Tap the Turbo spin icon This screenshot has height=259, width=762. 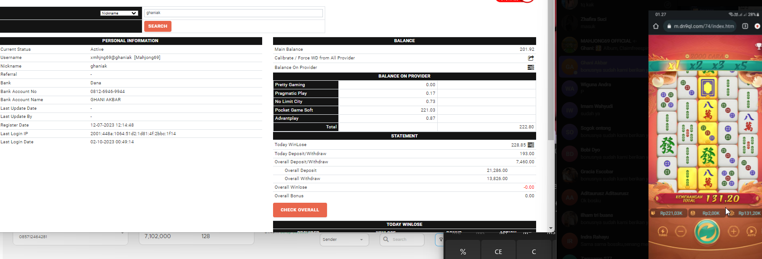tap(663, 232)
